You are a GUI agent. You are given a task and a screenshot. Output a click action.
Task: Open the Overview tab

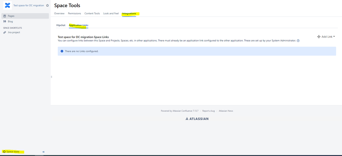point(59,13)
